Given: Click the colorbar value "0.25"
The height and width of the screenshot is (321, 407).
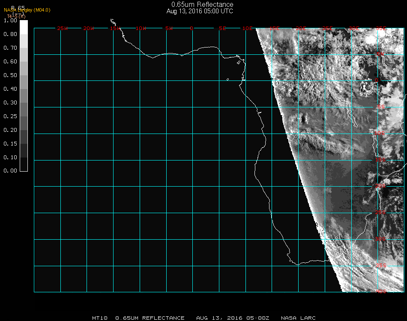Looking at the screenshot, I should click(x=10, y=116).
